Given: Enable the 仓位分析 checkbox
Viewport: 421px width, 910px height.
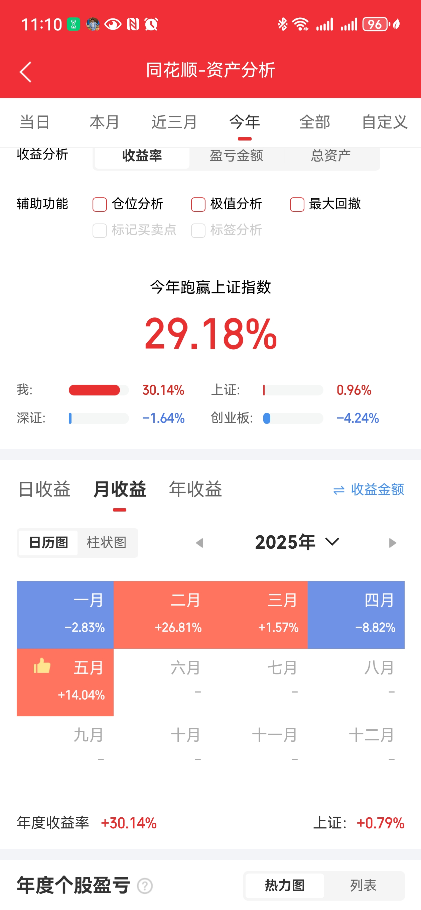Looking at the screenshot, I should point(100,204).
